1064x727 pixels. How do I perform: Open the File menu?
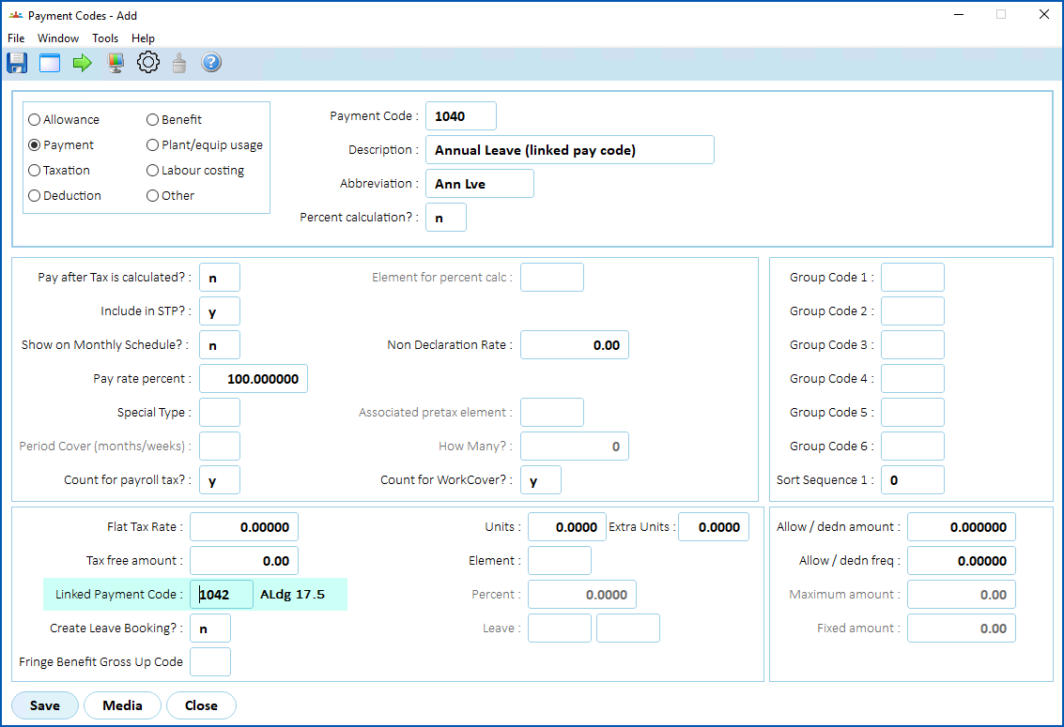point(16,38)
